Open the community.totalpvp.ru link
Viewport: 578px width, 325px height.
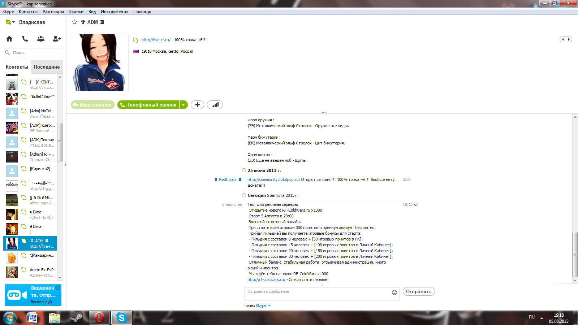(273, 179)
